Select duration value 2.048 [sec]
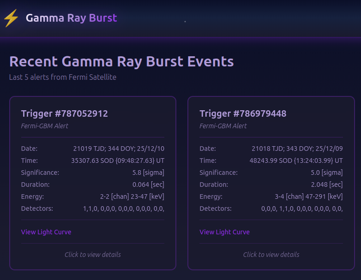 [327, 185]
